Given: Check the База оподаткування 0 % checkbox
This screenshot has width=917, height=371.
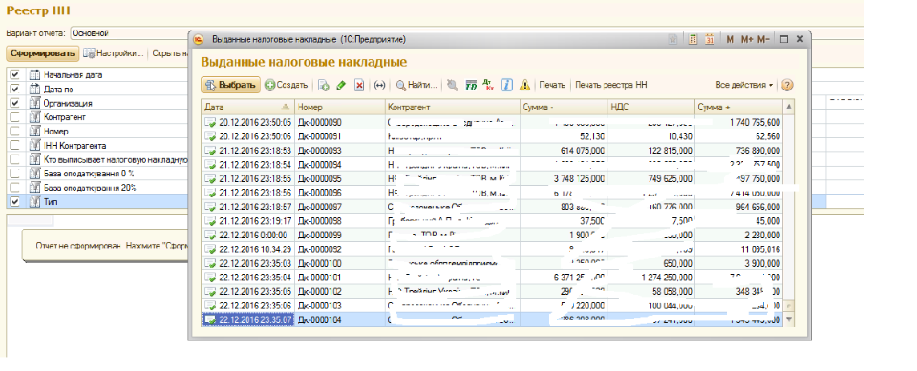Looking at the screenshot, I should [15, 173].
